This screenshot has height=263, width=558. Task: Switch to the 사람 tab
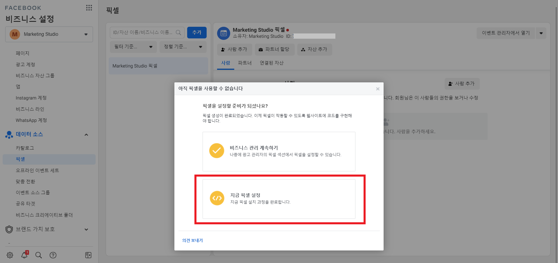pos(226,63)
